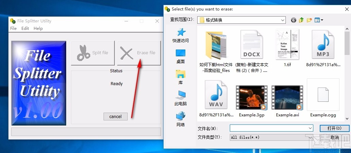Click the progress bar at the window bottom
This screenshot has width=351, height=153.
pos(86,132)
